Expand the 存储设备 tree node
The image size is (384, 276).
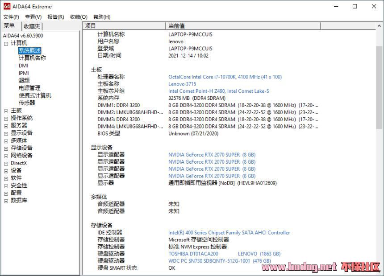coord(6,148)
